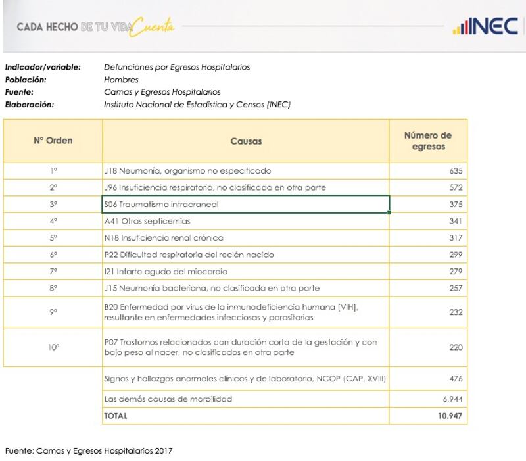Viewport: 526px width, 461px height.
Task: Select cell 'P07 Trastornos relacionados con duración corta'
Action: 246,347
